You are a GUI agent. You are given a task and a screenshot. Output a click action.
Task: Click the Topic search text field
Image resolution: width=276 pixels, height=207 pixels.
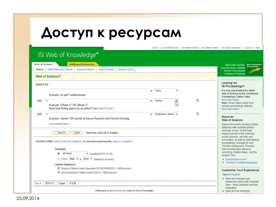(x=99, y=91)
